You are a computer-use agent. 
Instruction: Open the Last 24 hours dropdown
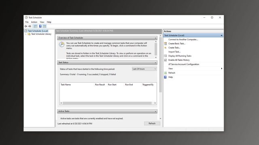click(144, 69)
